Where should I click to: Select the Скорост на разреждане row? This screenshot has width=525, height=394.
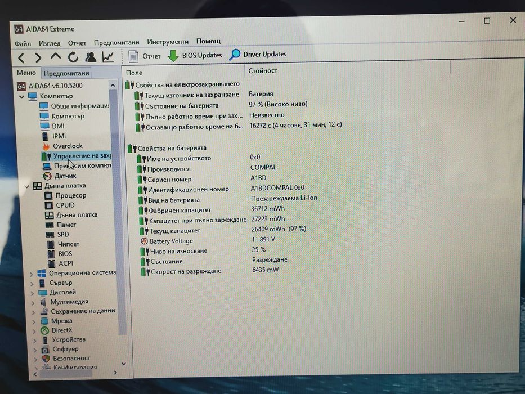[209, 271]
